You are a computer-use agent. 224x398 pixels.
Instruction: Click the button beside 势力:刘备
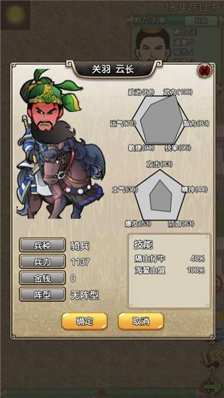[x=201, y=21]
